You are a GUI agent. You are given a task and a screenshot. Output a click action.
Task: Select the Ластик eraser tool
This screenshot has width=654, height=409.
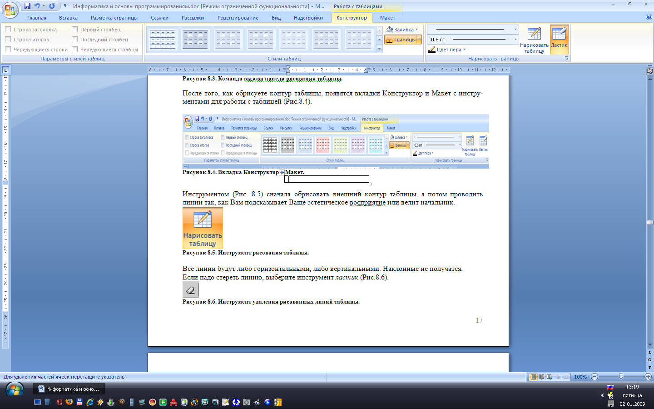tap(559, 40)
